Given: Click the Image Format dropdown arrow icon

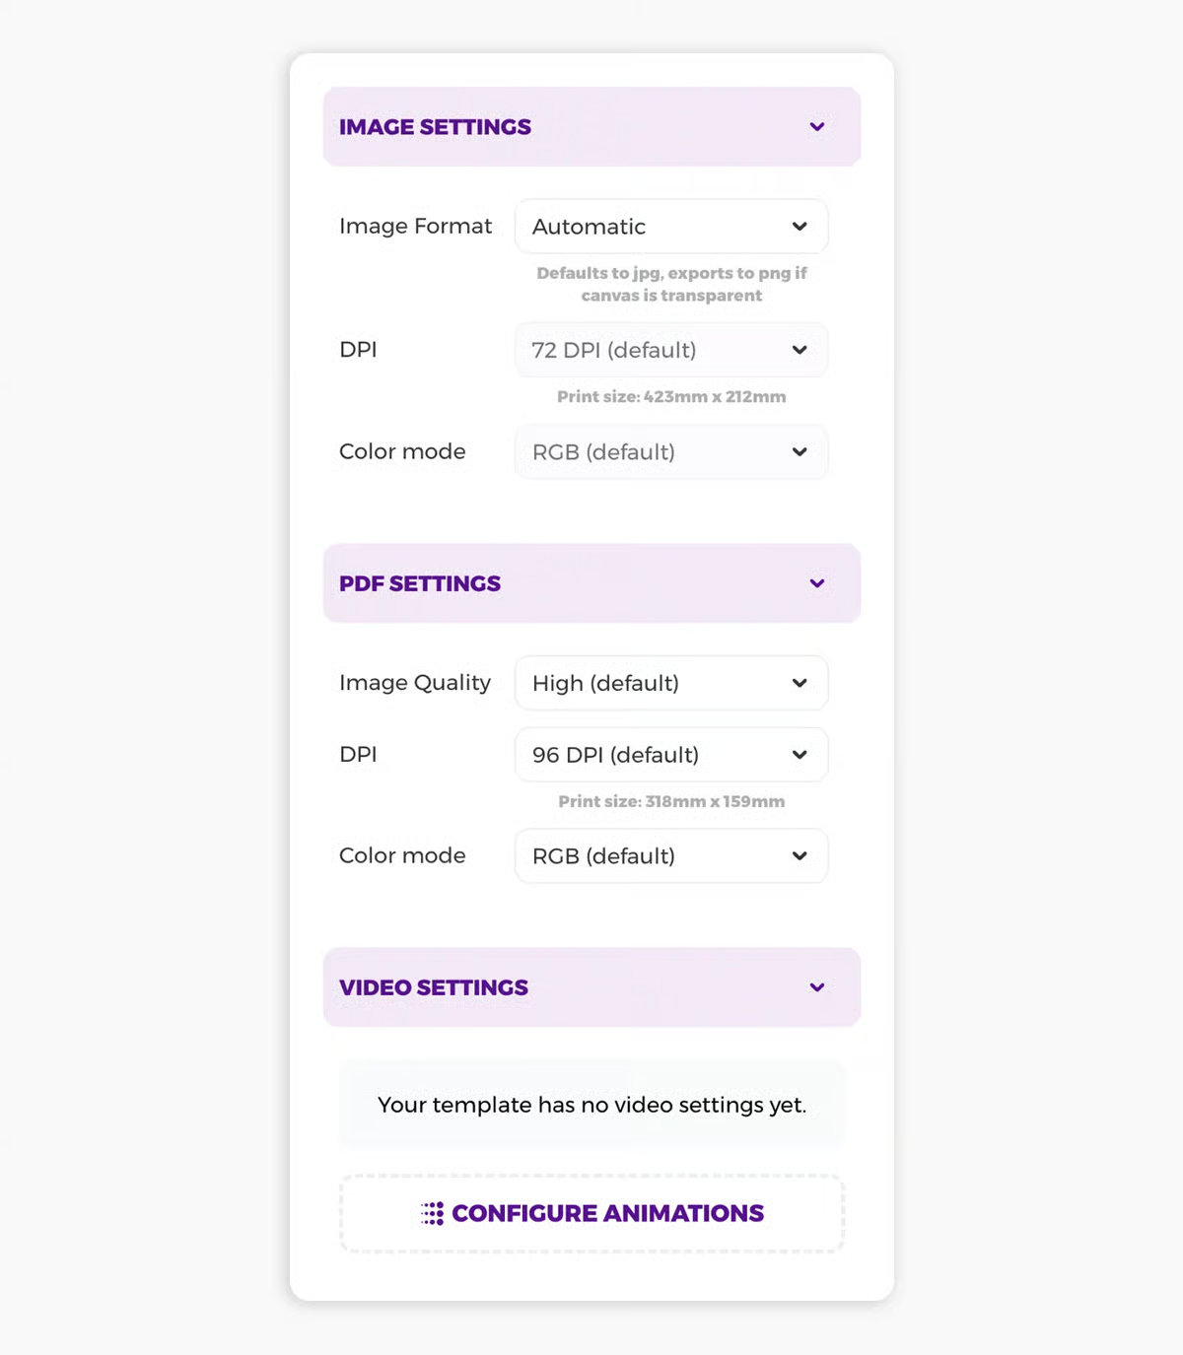Looking at the screenshot, I should [800, 227].
